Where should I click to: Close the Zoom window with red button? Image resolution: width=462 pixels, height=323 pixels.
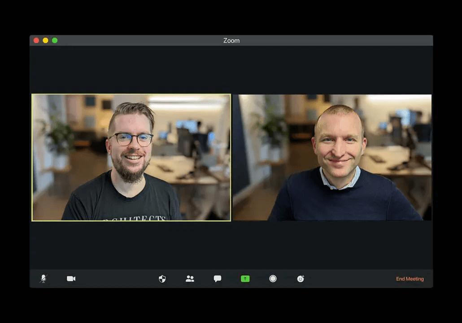(x=36, y=40)
